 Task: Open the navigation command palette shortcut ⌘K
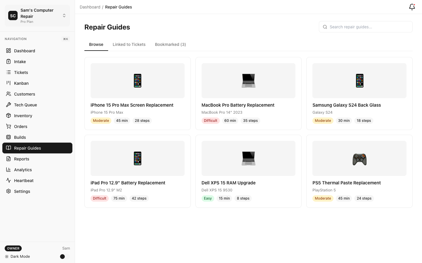pyautogui.click(x=65, y=39)
